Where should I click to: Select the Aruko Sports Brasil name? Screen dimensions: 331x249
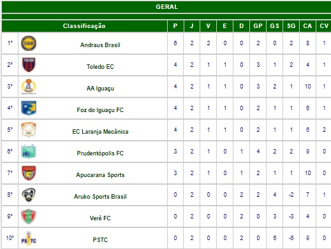(100, 197)
